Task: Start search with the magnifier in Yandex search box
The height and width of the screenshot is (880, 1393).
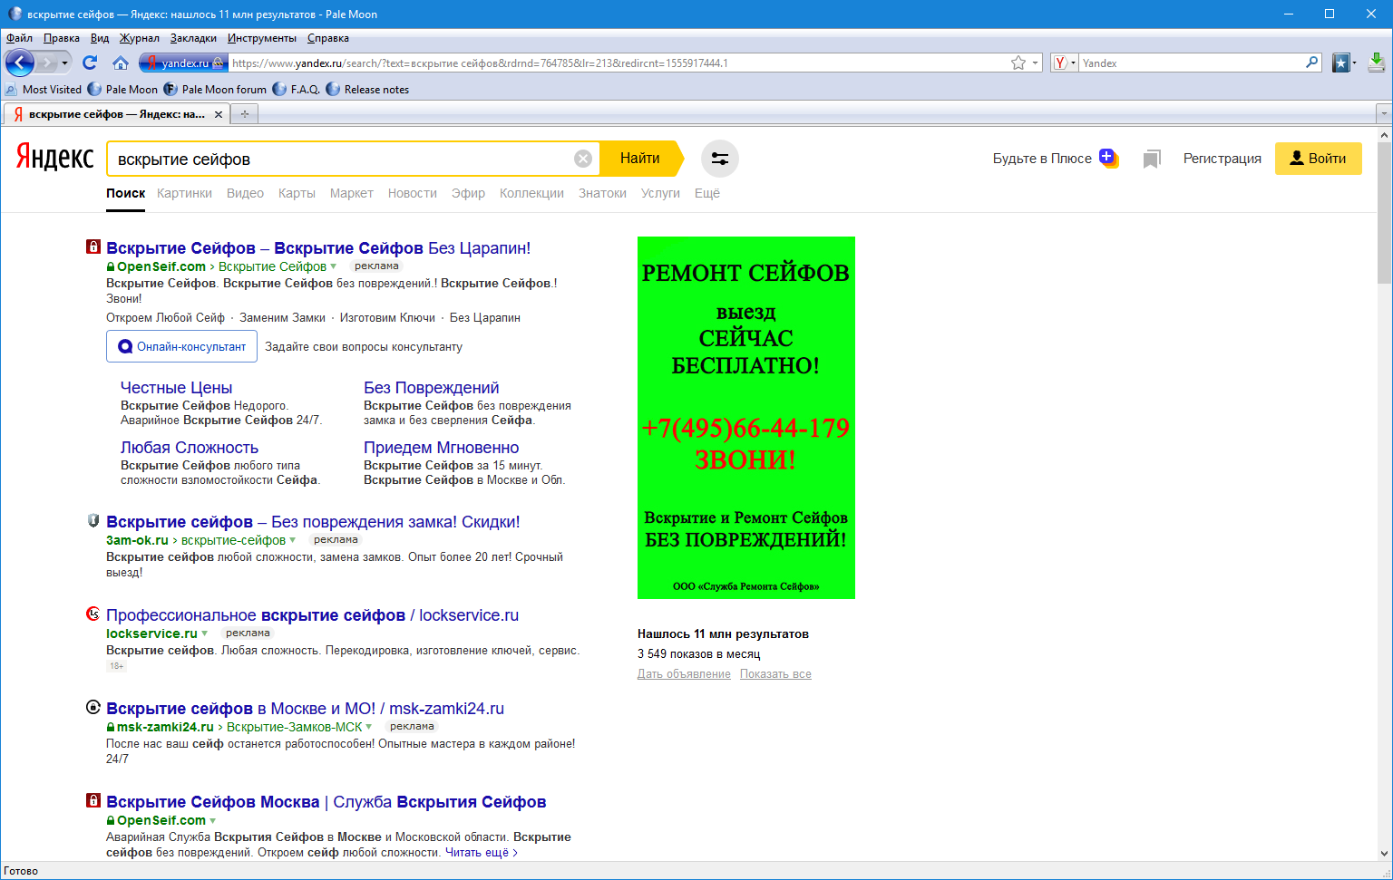Action: [x=1311, y=63]
